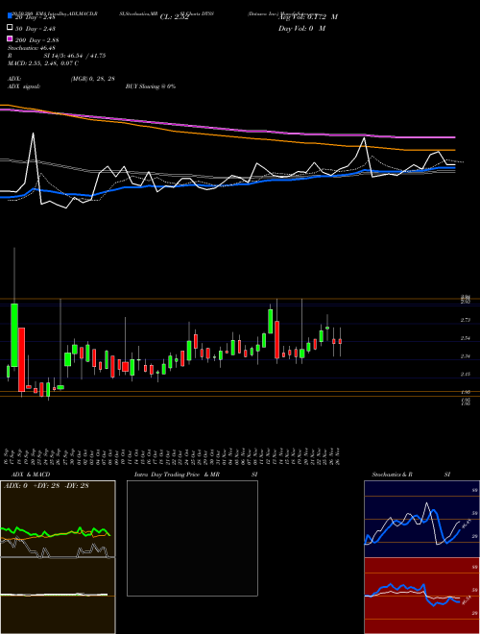
Task: Click the 2.73 price axis label
Action: (x=466, y=320)
